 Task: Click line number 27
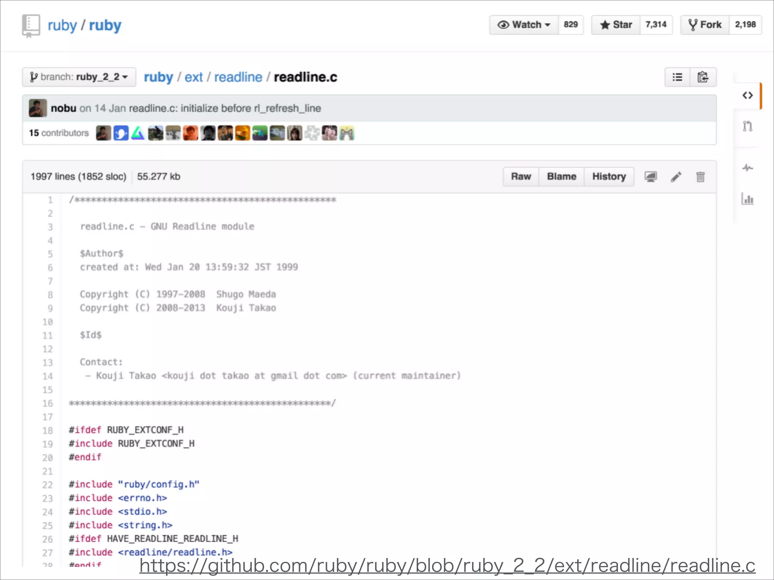coord(47,553)
